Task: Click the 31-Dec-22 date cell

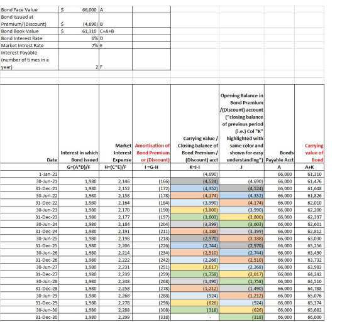Action: [x=29, y=203]
